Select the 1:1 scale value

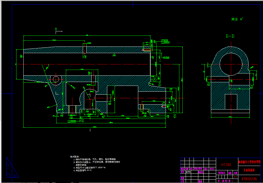pyautogui.click(x=235, y=177)
